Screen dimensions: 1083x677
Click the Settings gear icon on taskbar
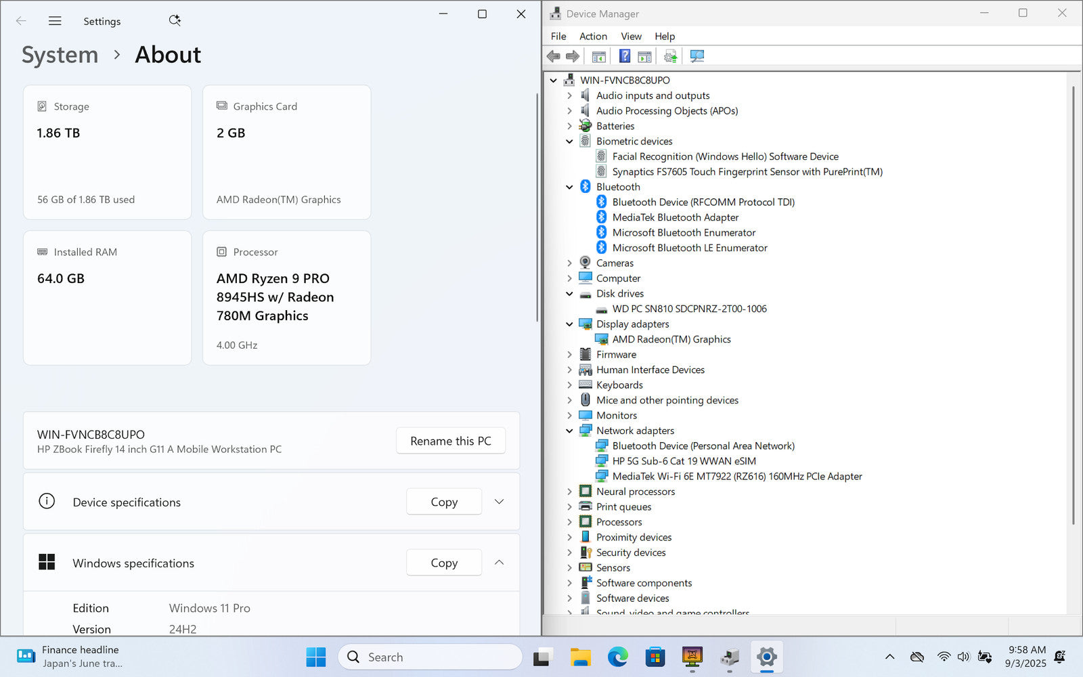pyautogui.click(x=767, y=657)
